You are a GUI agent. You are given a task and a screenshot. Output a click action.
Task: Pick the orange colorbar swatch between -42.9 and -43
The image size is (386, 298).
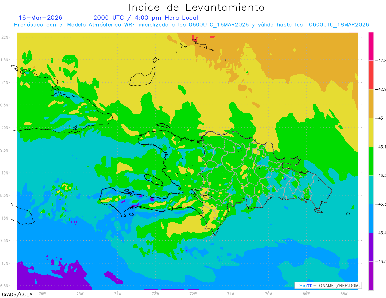pyautogui.click(x=371, y=104)
